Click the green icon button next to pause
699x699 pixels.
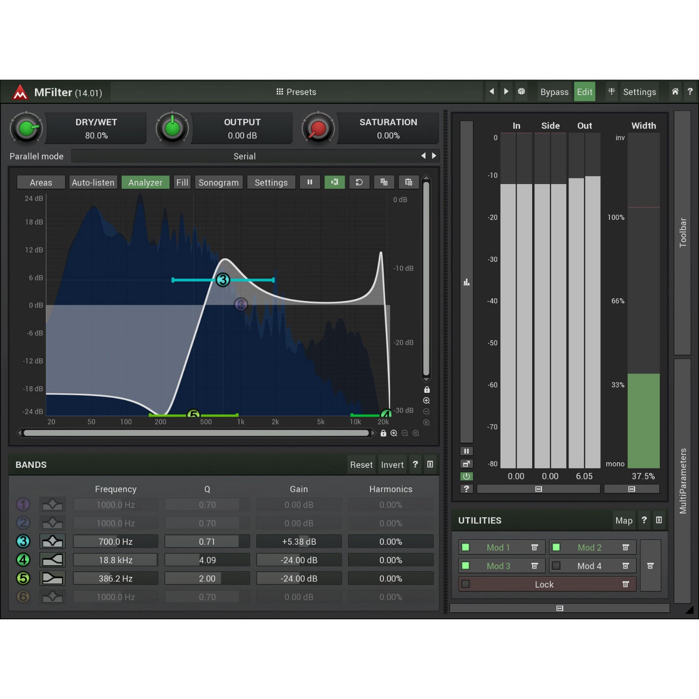(x=335, y=182)
